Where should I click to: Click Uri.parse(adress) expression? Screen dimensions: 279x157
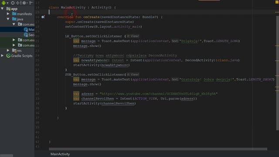[178, 99]
